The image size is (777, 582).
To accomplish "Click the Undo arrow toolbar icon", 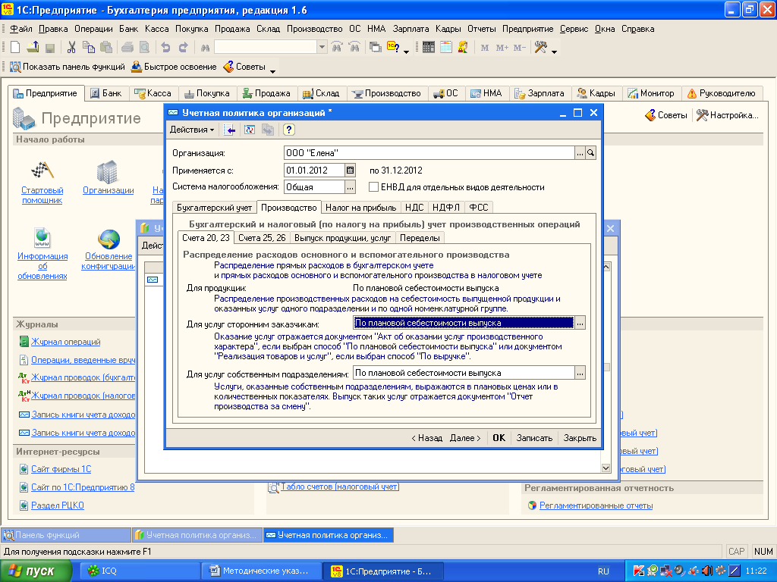I will [165, 48].
